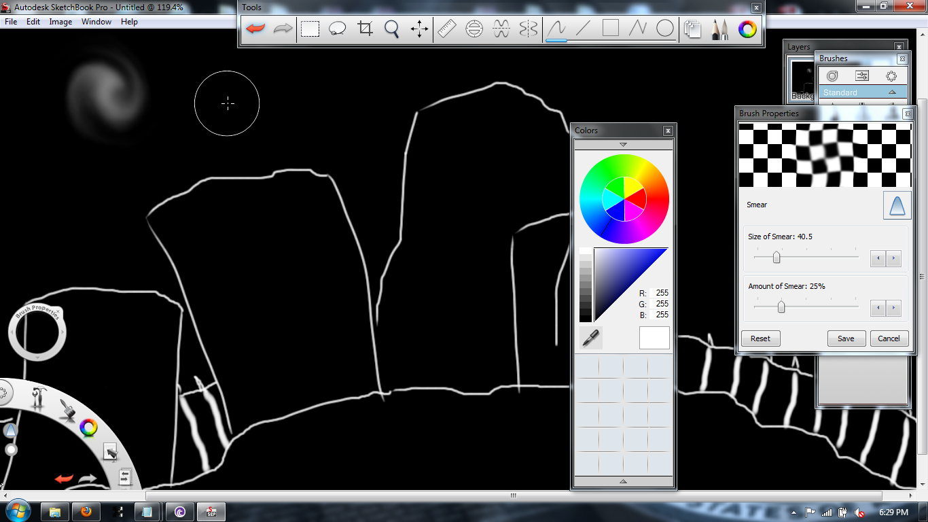Open the Edit menu
This screenshot has height=522, width=928.
(x=33, y=22)
